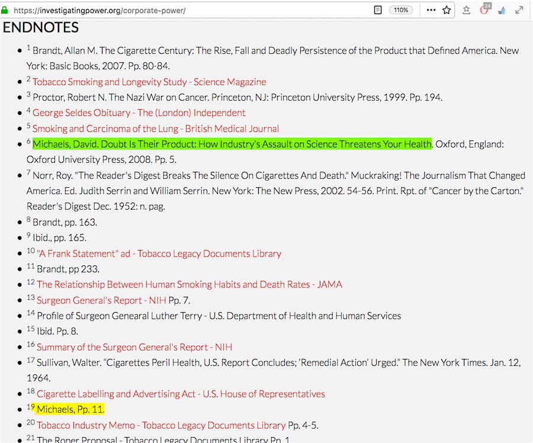Image resolution: width=533 pixels, height=443 pixels.
Task: Click the green padlock site security icon
Action: (5, 10)
